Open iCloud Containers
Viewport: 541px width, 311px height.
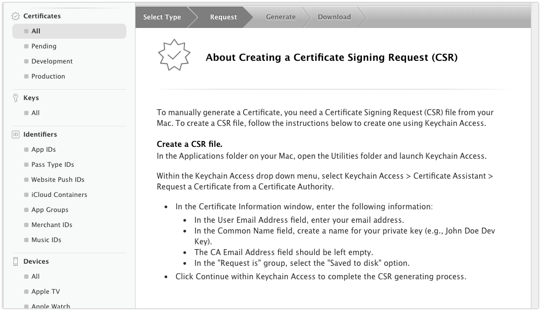pyautogui.click(x=59, y=195)
